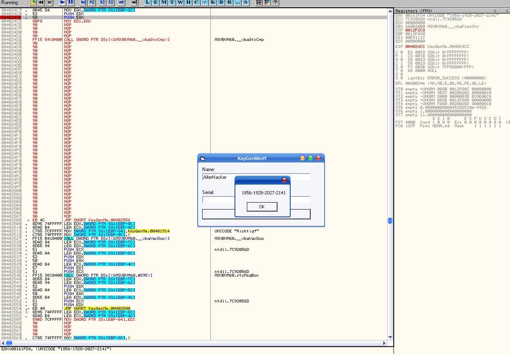510x354 pixels.
Task: Open Call stack (K) window
Action: 213,2
